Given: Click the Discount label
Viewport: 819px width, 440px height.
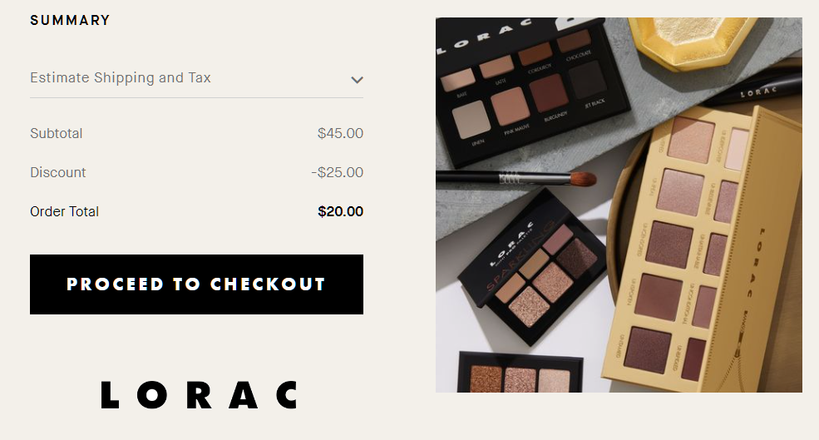Looking at the screenshot, I should pyautogui.click(x=58, y=172).
